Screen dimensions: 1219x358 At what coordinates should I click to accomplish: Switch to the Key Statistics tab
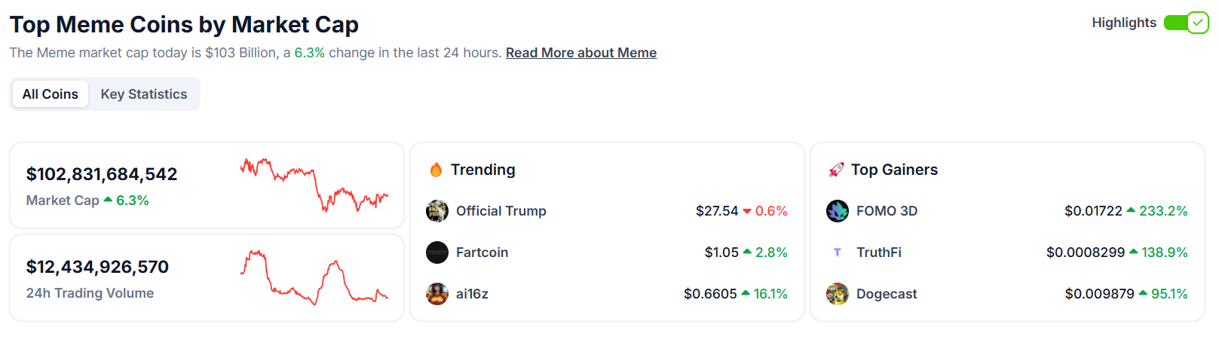tap(144, 94)
